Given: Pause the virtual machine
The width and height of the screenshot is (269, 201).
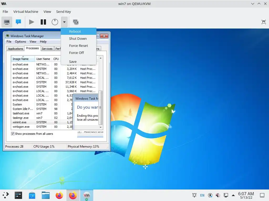Looking at the screenshot, I should point(43,22).
